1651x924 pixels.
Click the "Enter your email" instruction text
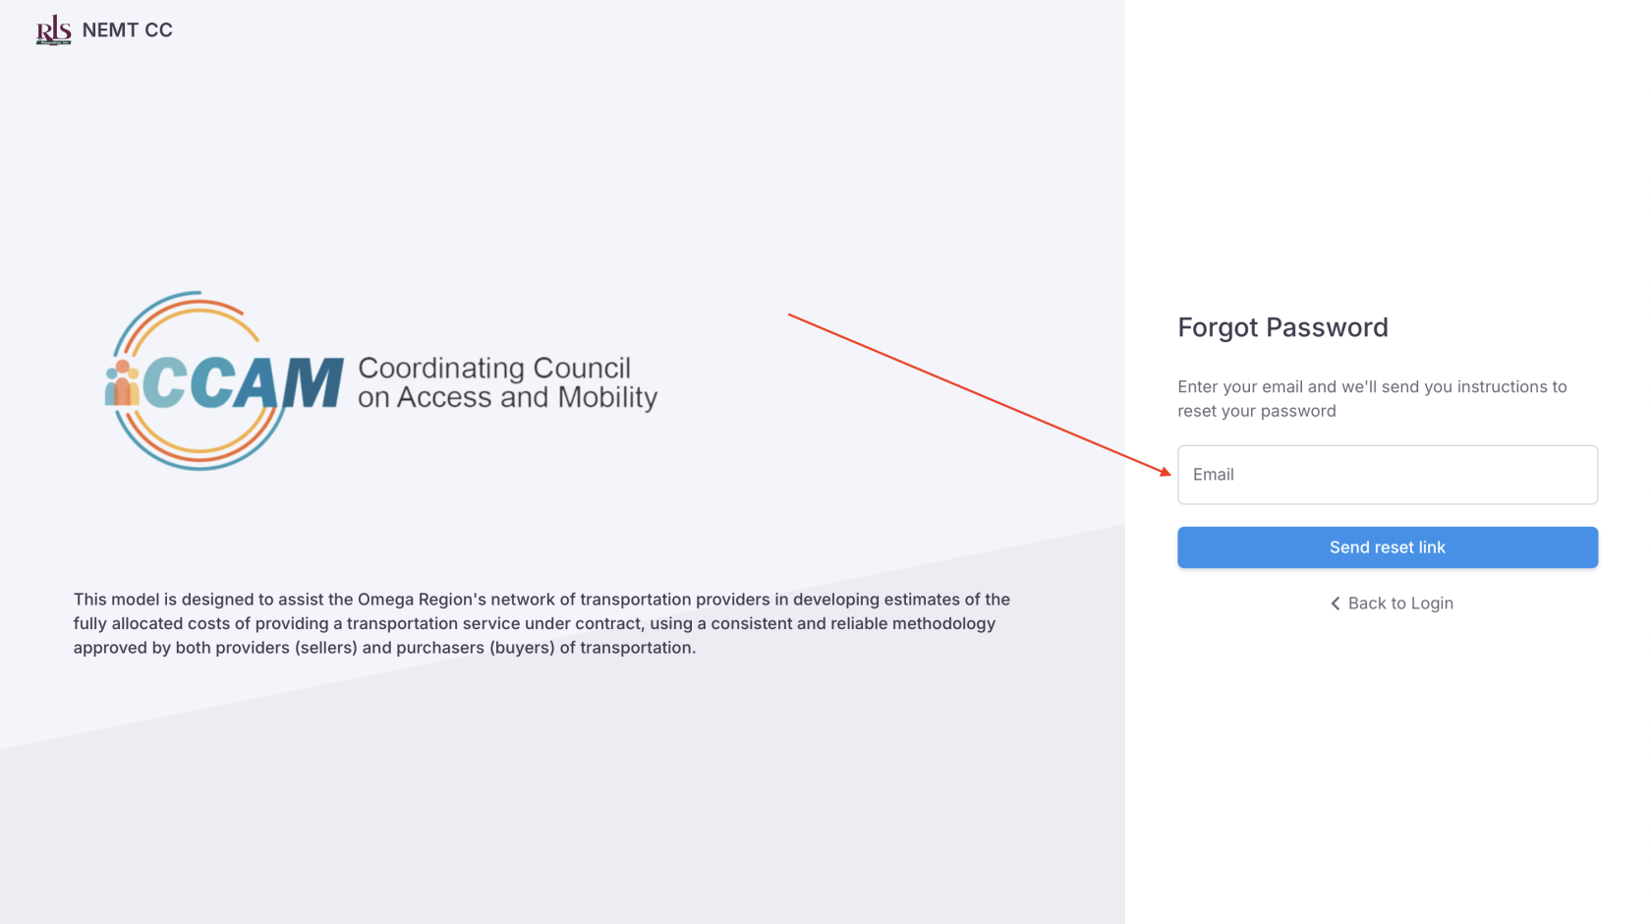pos(1372,387)
